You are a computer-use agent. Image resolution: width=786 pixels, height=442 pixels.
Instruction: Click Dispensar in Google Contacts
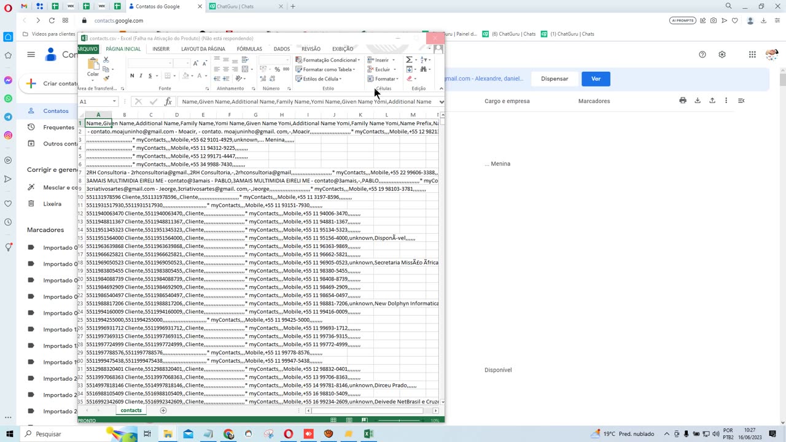click(x=554, y=79)
